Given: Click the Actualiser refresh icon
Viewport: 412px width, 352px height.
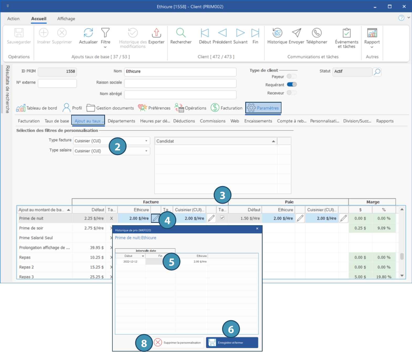Looking at the screenshot, I should pos(88,33).
